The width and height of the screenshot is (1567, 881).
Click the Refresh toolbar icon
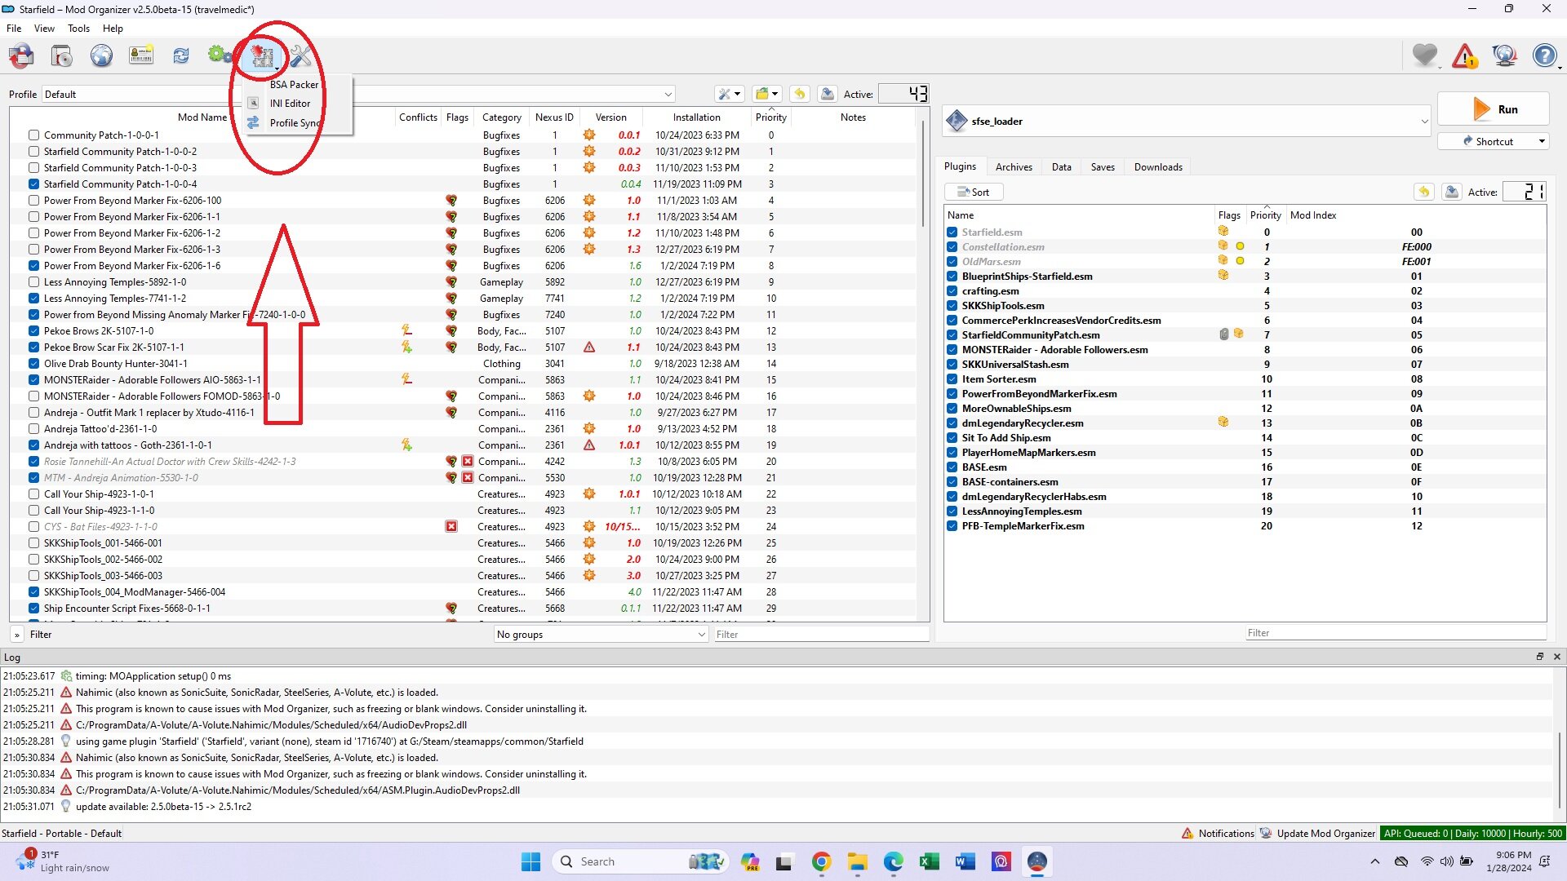tap(181, 55)
